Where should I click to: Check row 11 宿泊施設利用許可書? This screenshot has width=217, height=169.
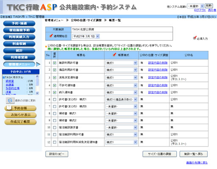pyautogui.click(x=55, y=135)
